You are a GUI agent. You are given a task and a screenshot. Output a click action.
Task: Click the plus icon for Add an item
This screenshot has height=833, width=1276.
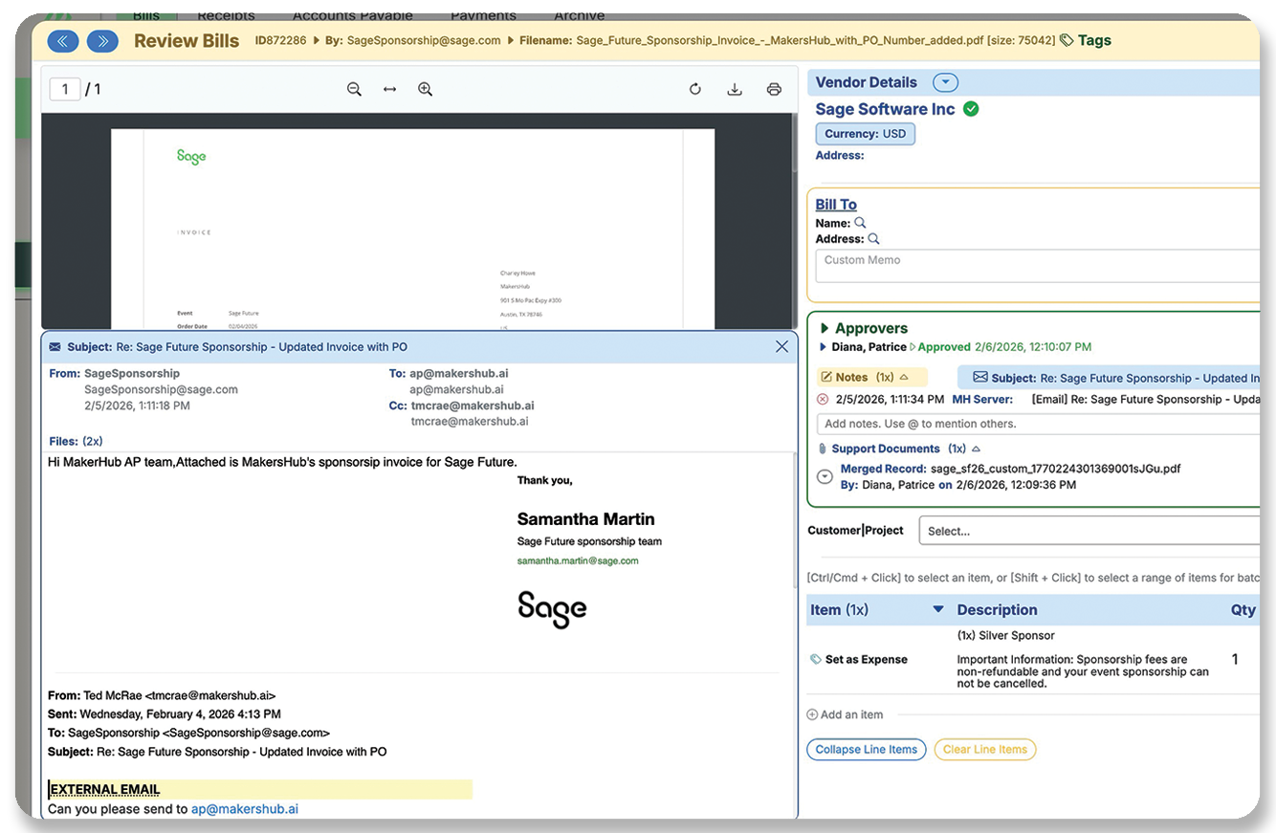tap(812, 714)
